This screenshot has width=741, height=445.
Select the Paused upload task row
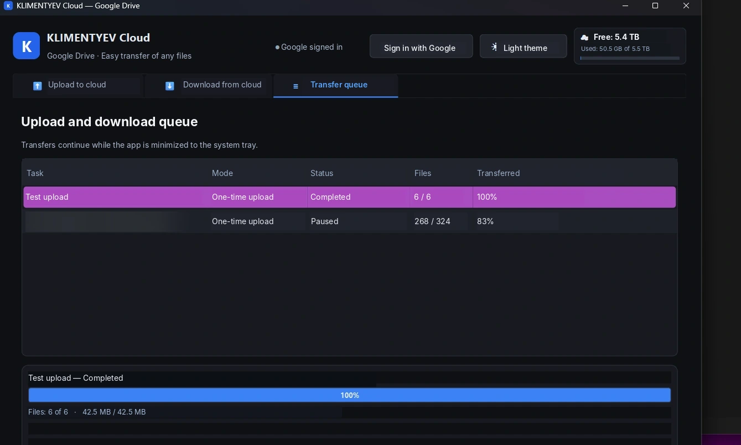(x=349, y=221)
